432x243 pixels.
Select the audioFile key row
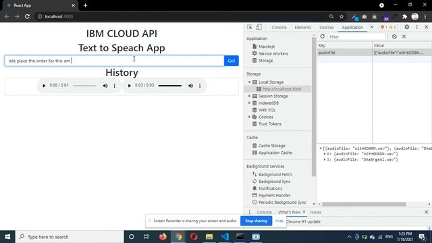375,53
